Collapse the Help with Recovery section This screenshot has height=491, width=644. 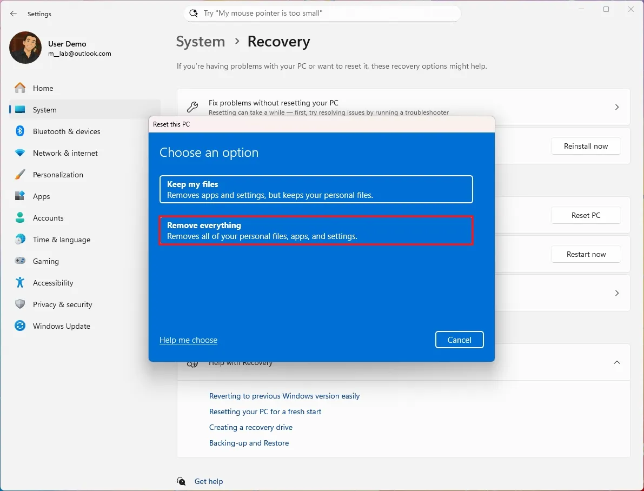(x=616, y=362)
